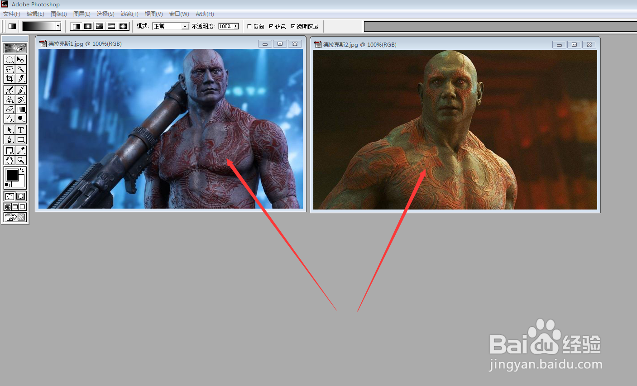Image resolution: width=637 pixels, height=386 pixels.
Task: Select the Gradient tool in the toolbox
Action: [x=21, y=109]
